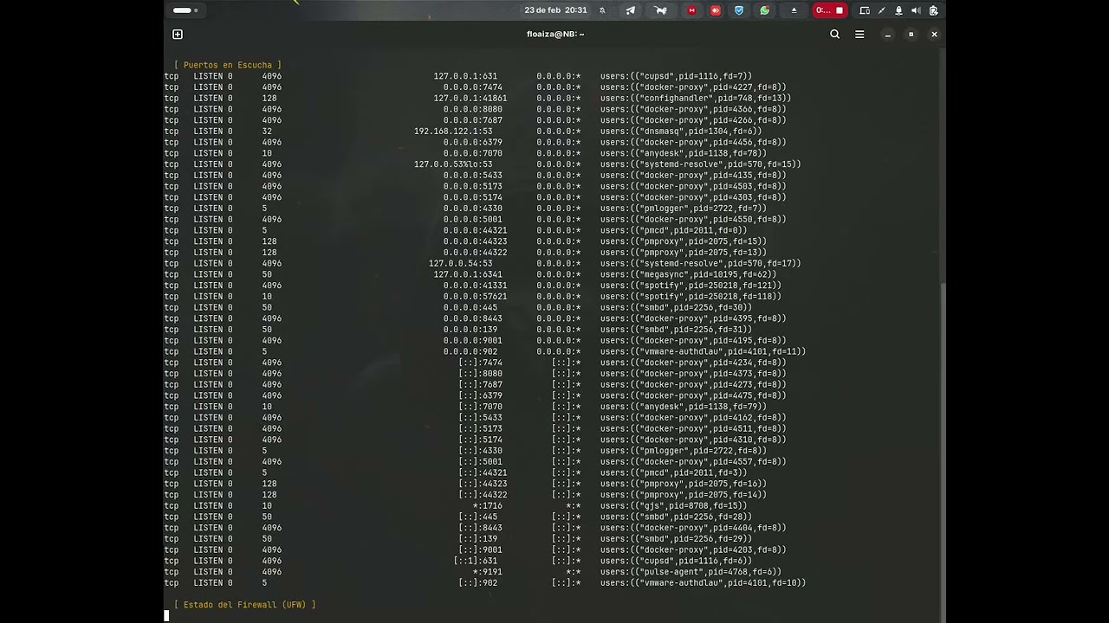Click the animal-shaped tray icon
The image size is (1109, 623).
(661, 10)
